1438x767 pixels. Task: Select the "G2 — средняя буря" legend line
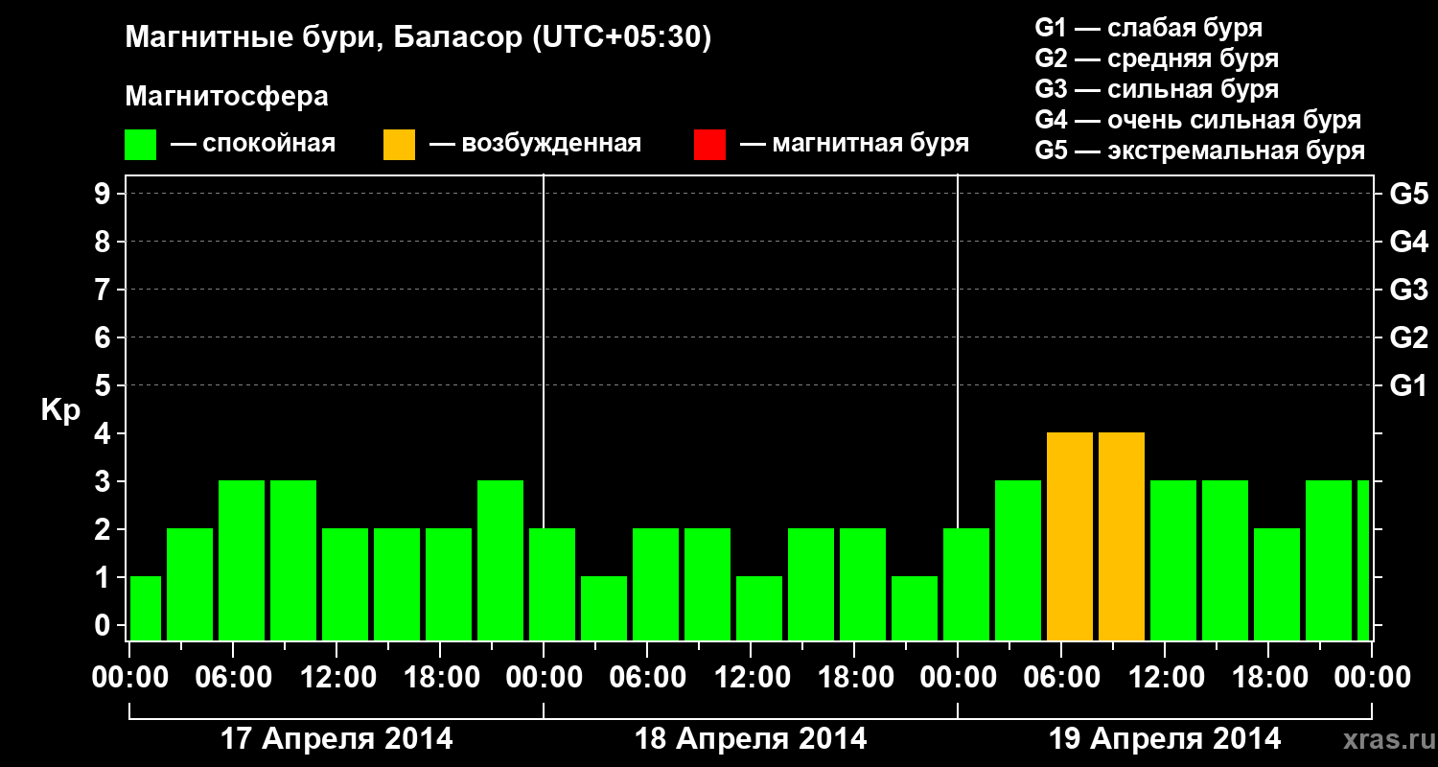(1157, 58)
